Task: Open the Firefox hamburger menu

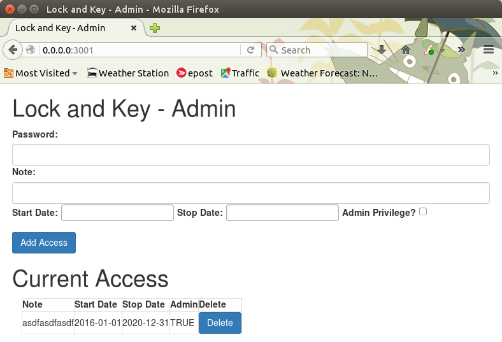Action: point(489,50)
